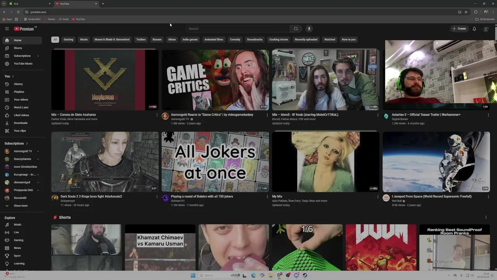The width and height of the screenshot is (497, 280).
Task: Open Windows Start button
Action: [193, 275]
